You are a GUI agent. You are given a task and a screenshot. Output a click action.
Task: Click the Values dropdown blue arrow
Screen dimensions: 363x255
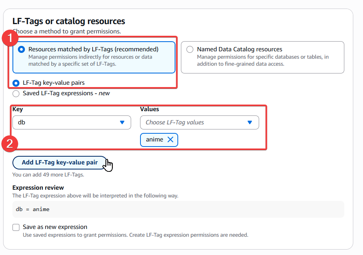pos(250,122)
